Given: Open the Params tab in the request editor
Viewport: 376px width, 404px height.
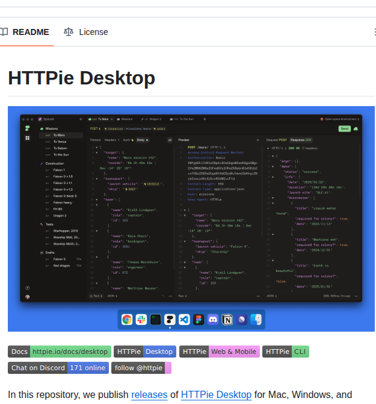Looking at the screenshot, I should coord(95,140).
